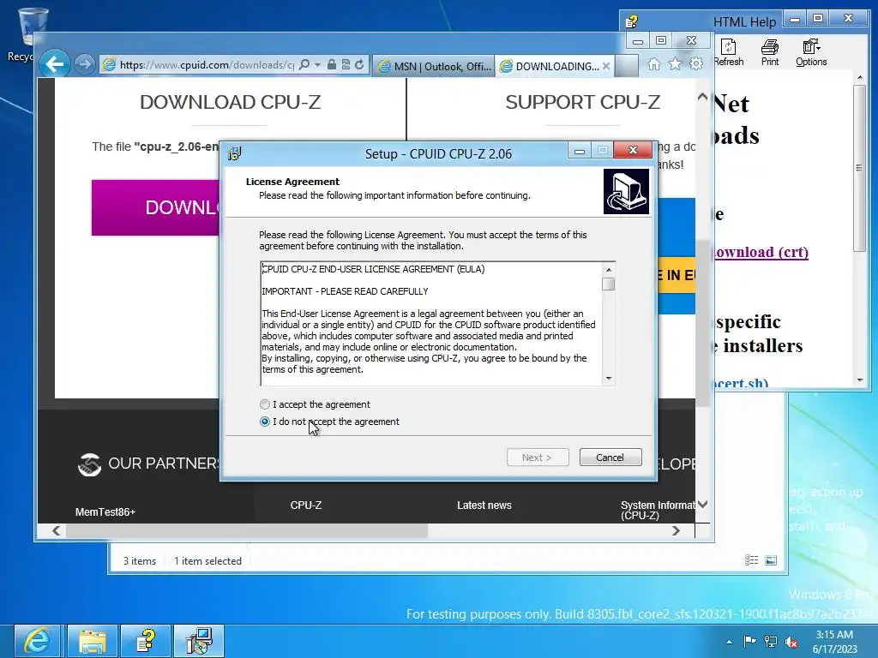
Task: Click the muted volume tray icon
Action: coord(791,642)
